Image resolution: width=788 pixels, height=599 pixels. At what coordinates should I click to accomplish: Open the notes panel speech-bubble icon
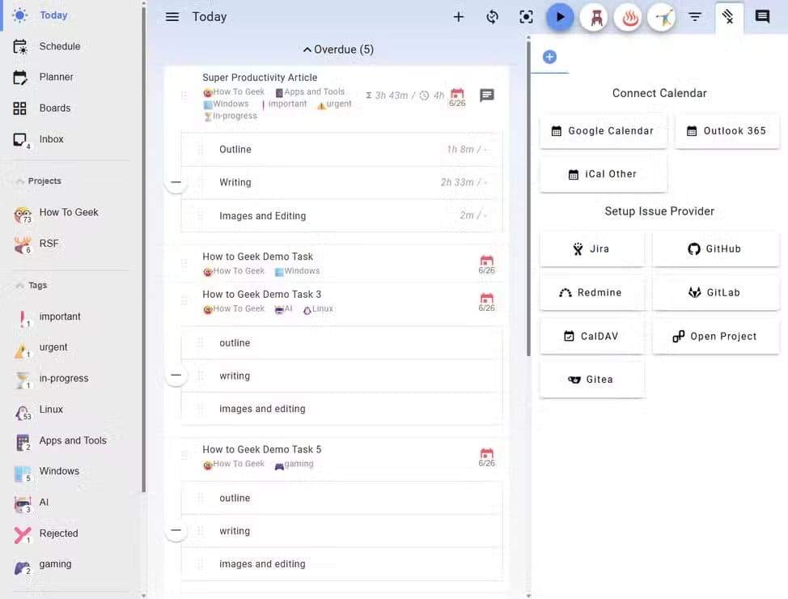click(763, 15)
